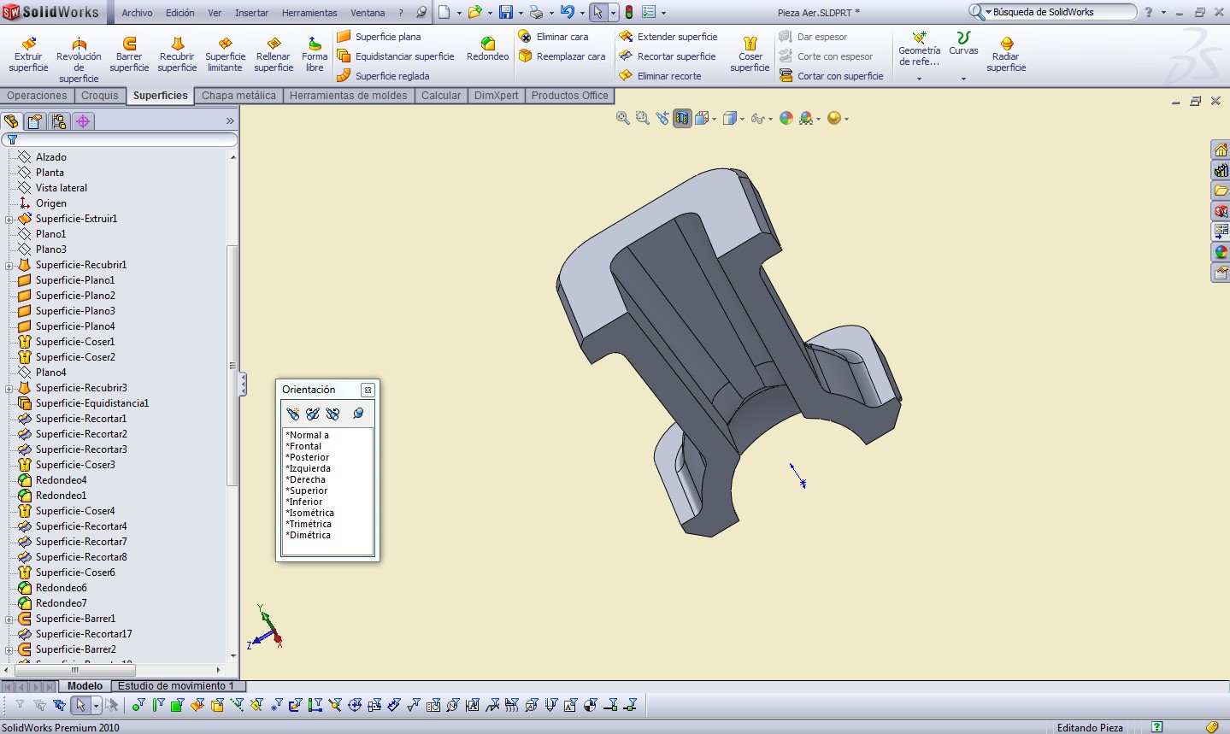Select the Forma libre tool
Image resolution: width=1230 pixels, height=734 pixels.
click(315, 55)
